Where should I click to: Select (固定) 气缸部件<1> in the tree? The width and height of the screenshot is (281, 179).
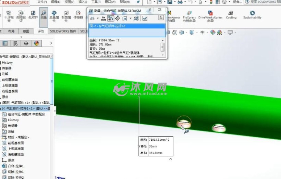click(x=25, y=103)
